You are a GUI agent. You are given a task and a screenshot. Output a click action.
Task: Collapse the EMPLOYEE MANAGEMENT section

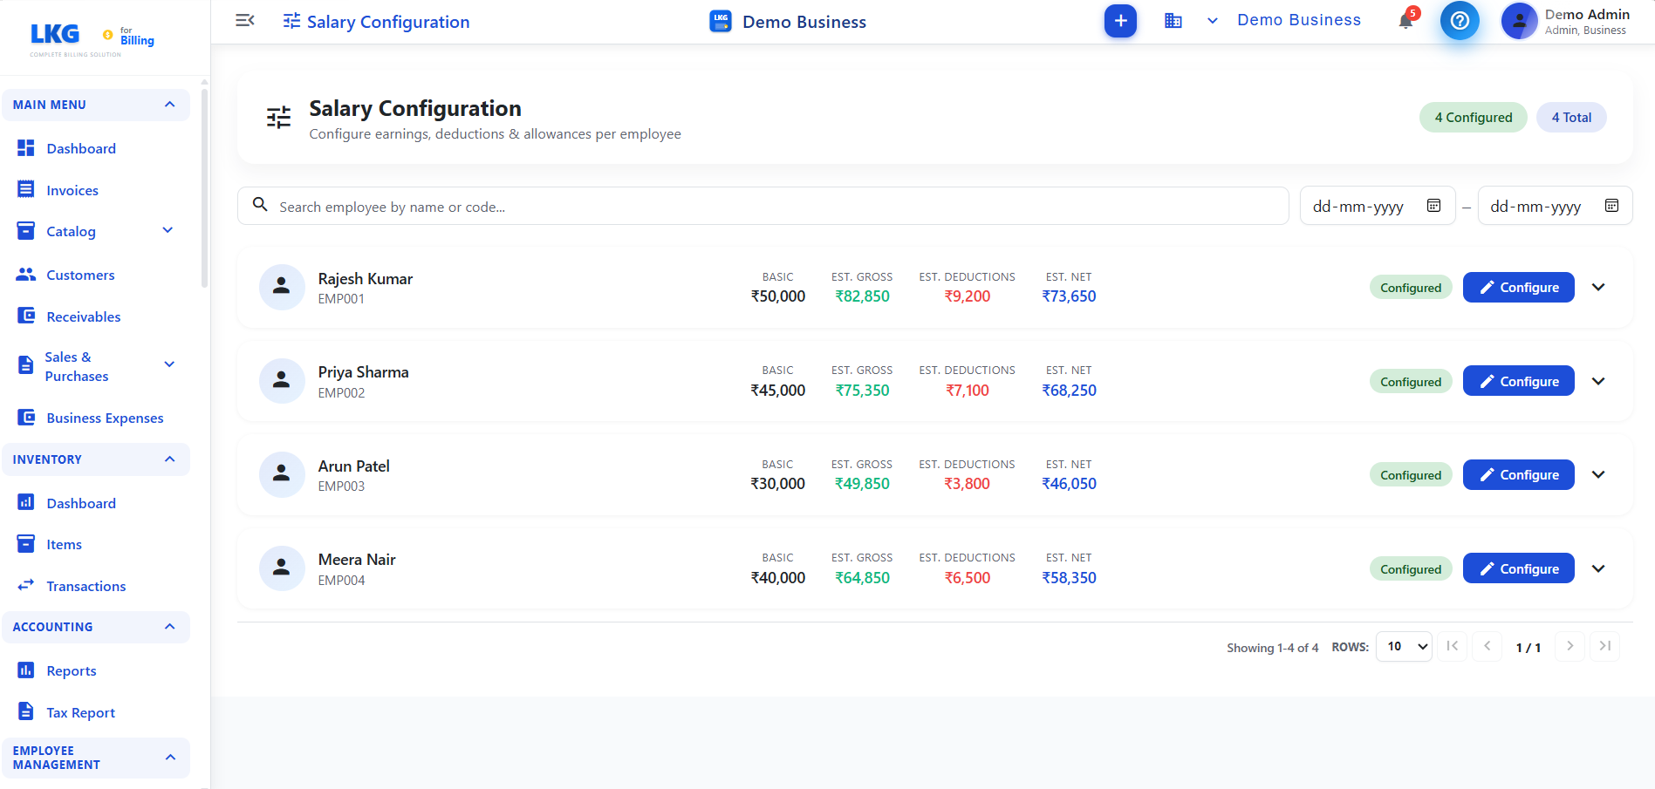pos(170,758)
